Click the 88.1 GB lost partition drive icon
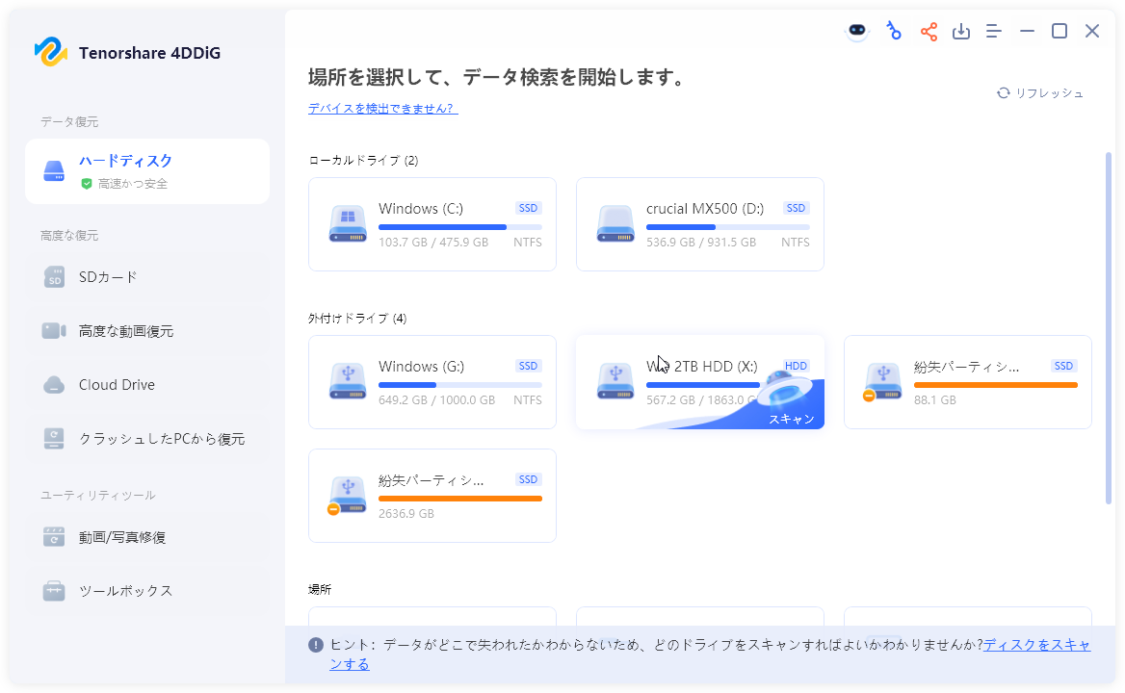Viewport: 1125px width, 693px height. point(882,381)
